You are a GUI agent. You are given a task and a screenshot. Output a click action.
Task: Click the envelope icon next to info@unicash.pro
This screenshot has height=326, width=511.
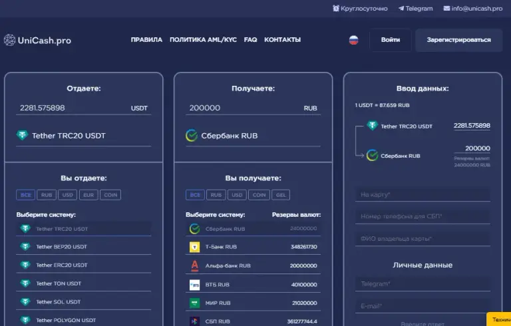pyautogui.click(x=446, y=9)
